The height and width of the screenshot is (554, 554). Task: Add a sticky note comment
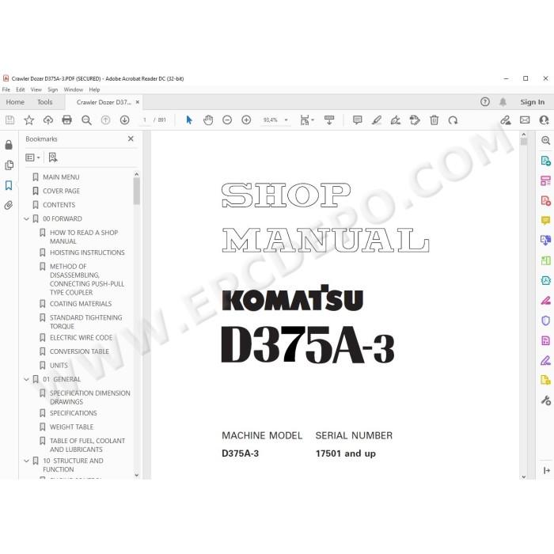point(357,120)
